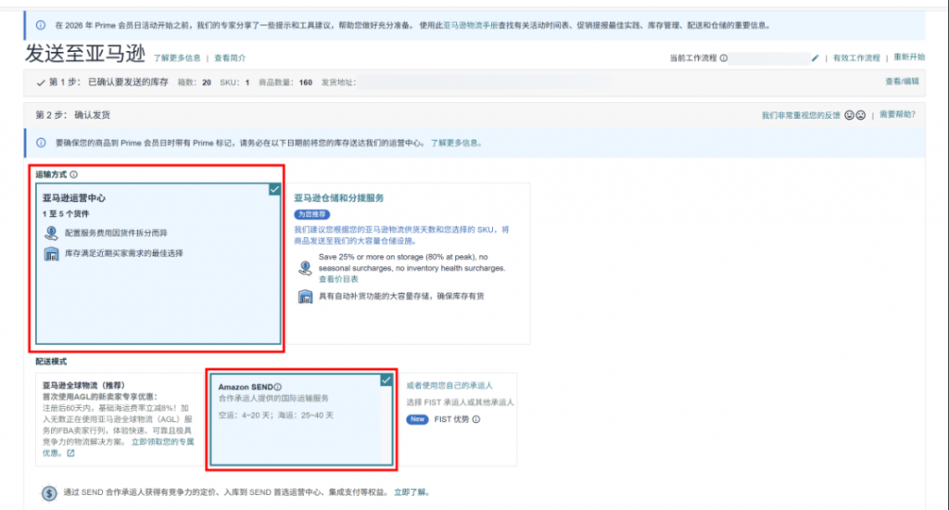949x510 pixels.
Task: Select the 亚马逊运营中心 shipping method card
Action: click(x=158, y=264)
